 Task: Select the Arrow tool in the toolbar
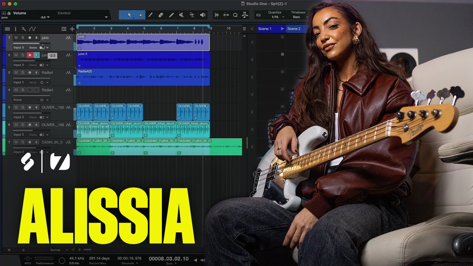tap(130, 15)
